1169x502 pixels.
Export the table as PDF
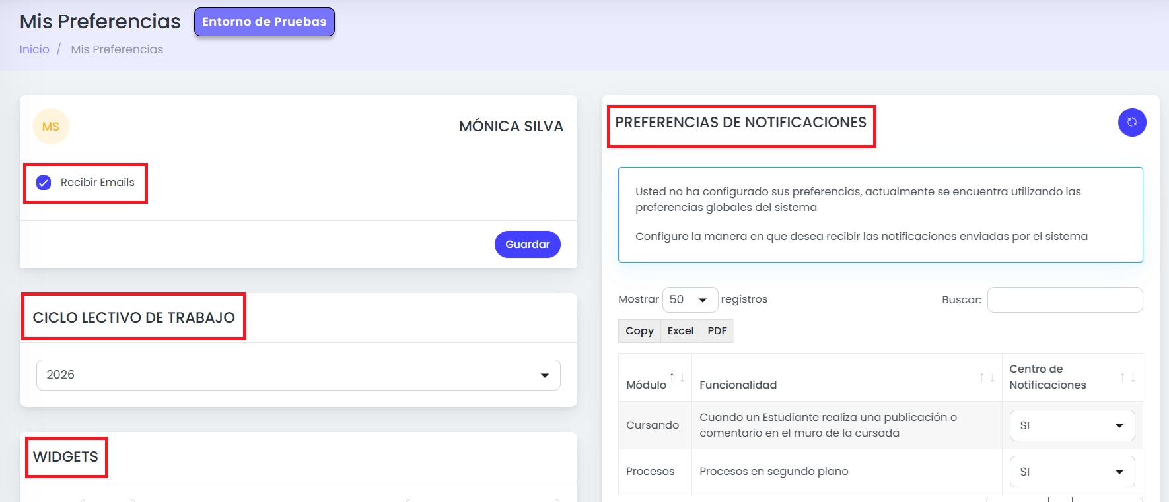pos(717,331)
